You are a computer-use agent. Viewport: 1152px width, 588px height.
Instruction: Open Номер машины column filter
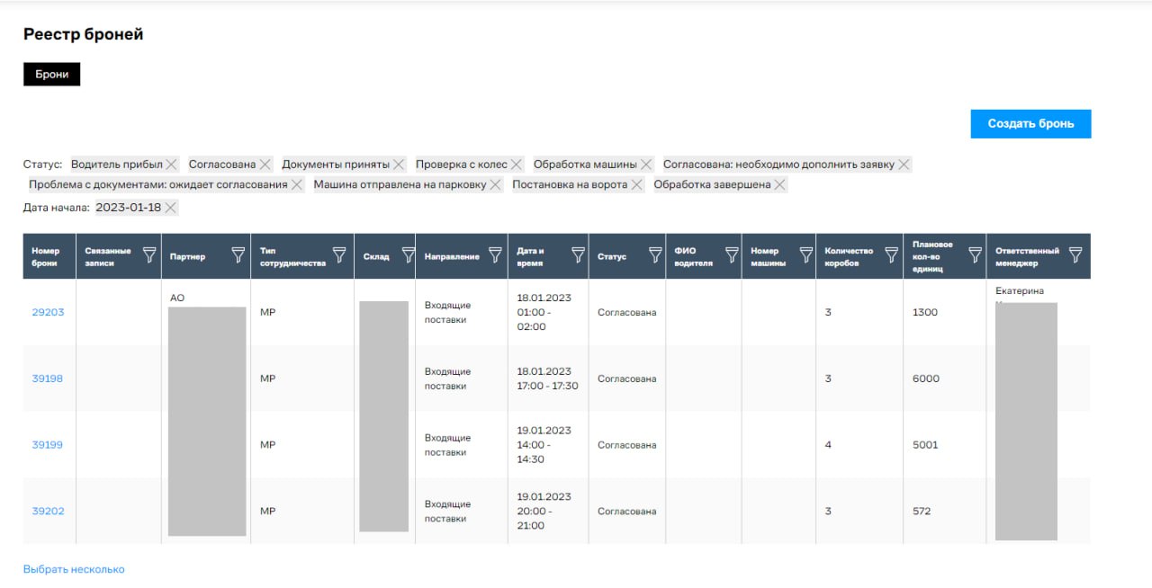(805, 256)
